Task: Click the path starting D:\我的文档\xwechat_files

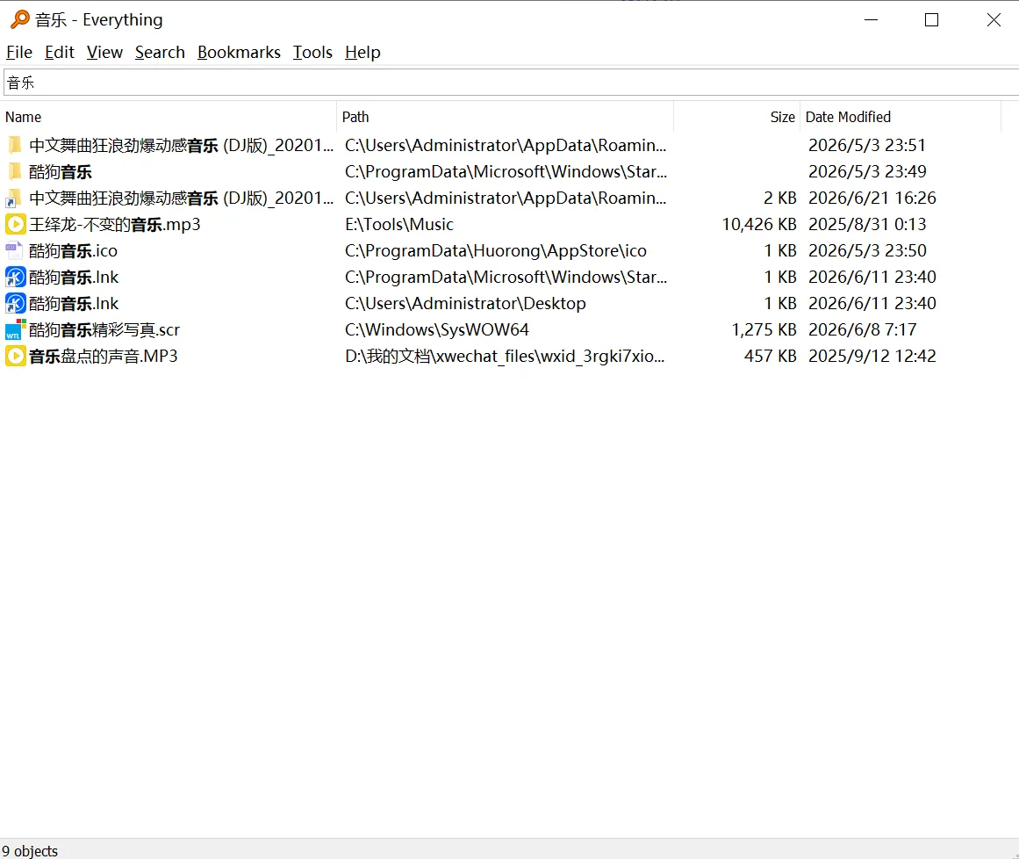Action: (505, 357)
